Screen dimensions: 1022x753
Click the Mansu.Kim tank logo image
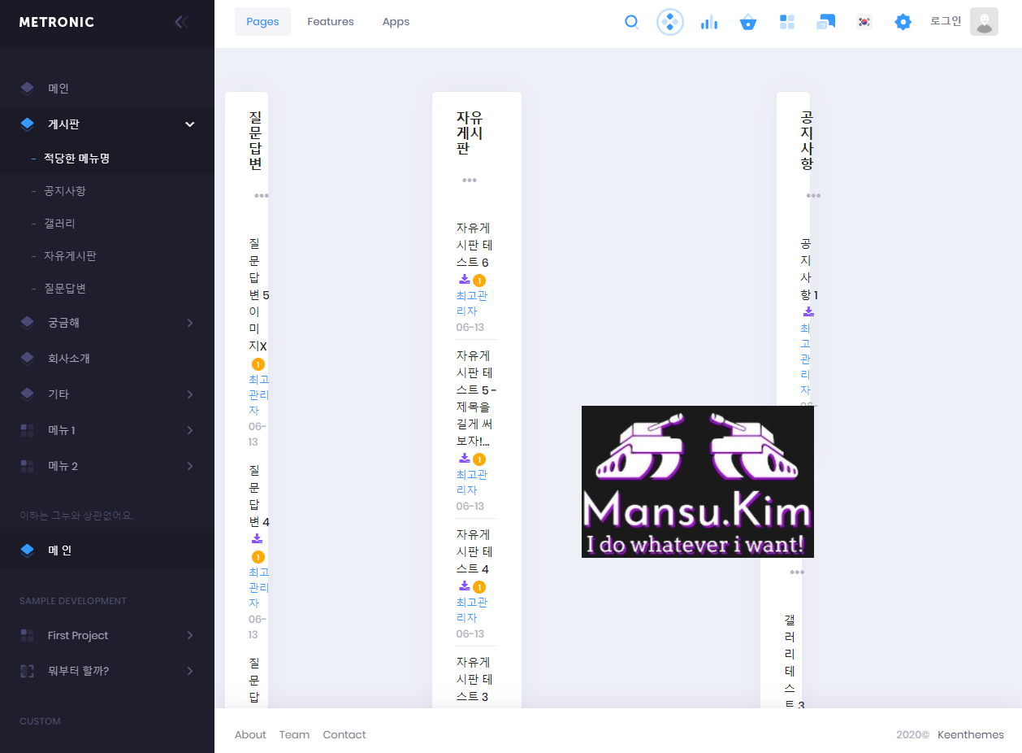697,481
